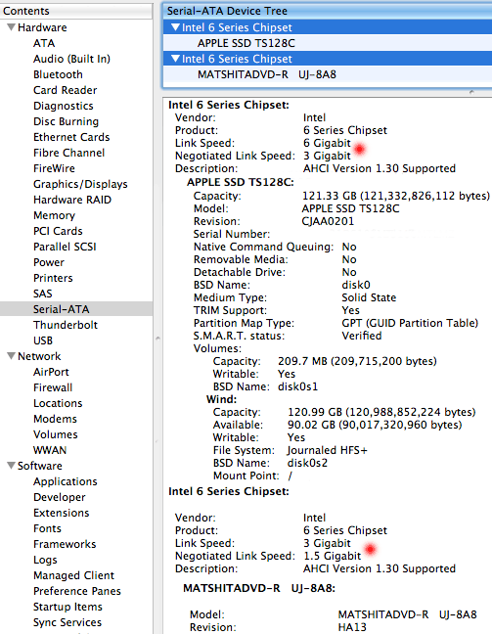Select Sync Services in sidebar

click(x=67, y=622)
